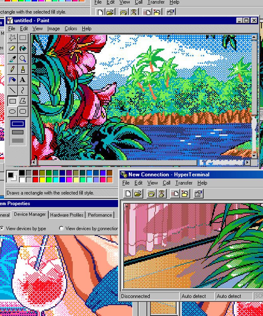Select the Rectangle shape tool in Paint
Viewport: 263px width, 316px height.
tap(12, 101)
